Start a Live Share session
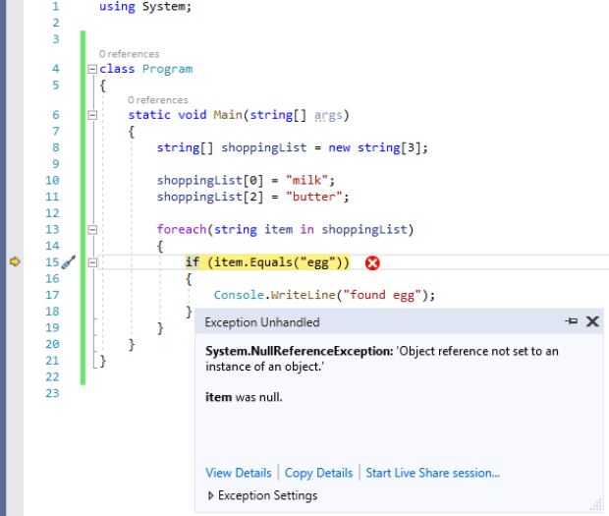 pos(432,473)
